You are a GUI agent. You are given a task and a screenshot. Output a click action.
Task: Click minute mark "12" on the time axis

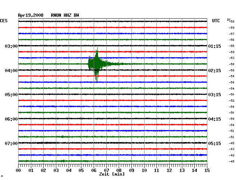point(169,170)
